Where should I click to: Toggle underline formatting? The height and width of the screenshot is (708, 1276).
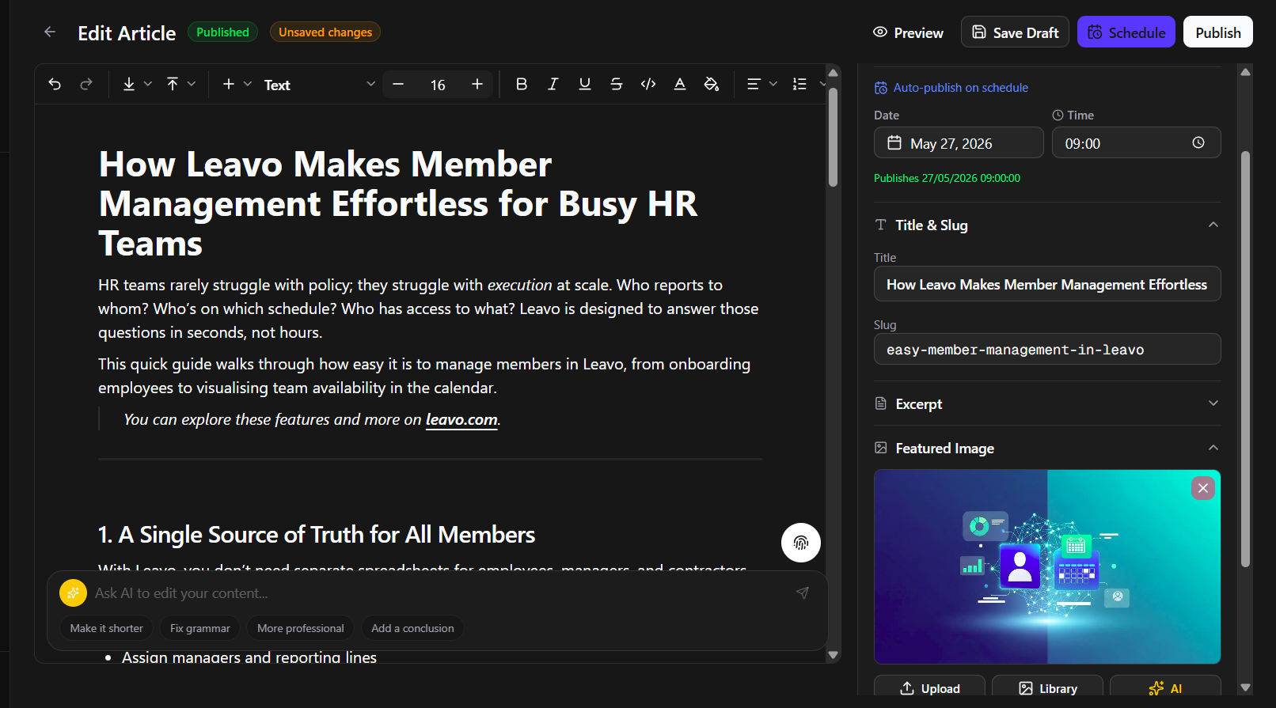click(584, 84)
